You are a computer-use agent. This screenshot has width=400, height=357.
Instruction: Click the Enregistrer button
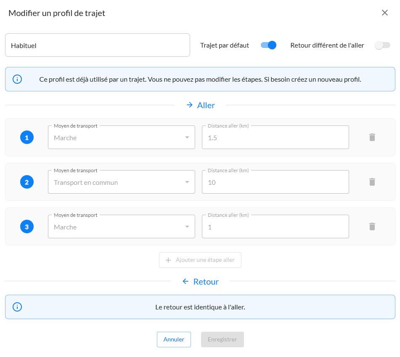pos(222,339)
